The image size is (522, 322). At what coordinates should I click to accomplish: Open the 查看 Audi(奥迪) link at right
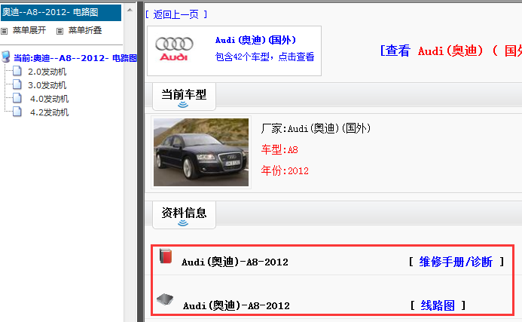point(451,51)
